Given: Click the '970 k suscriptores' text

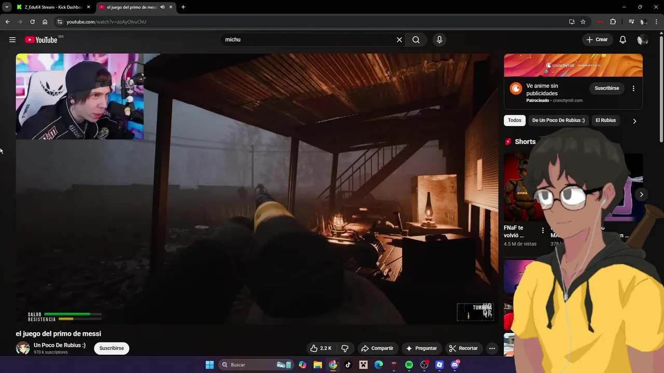Looking at the screenshot, I should (51, 352).
